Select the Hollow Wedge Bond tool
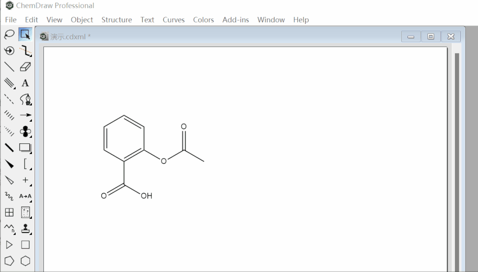Viewport: 478px width, 272px height. pyautogui.click(x=9, y=180)
